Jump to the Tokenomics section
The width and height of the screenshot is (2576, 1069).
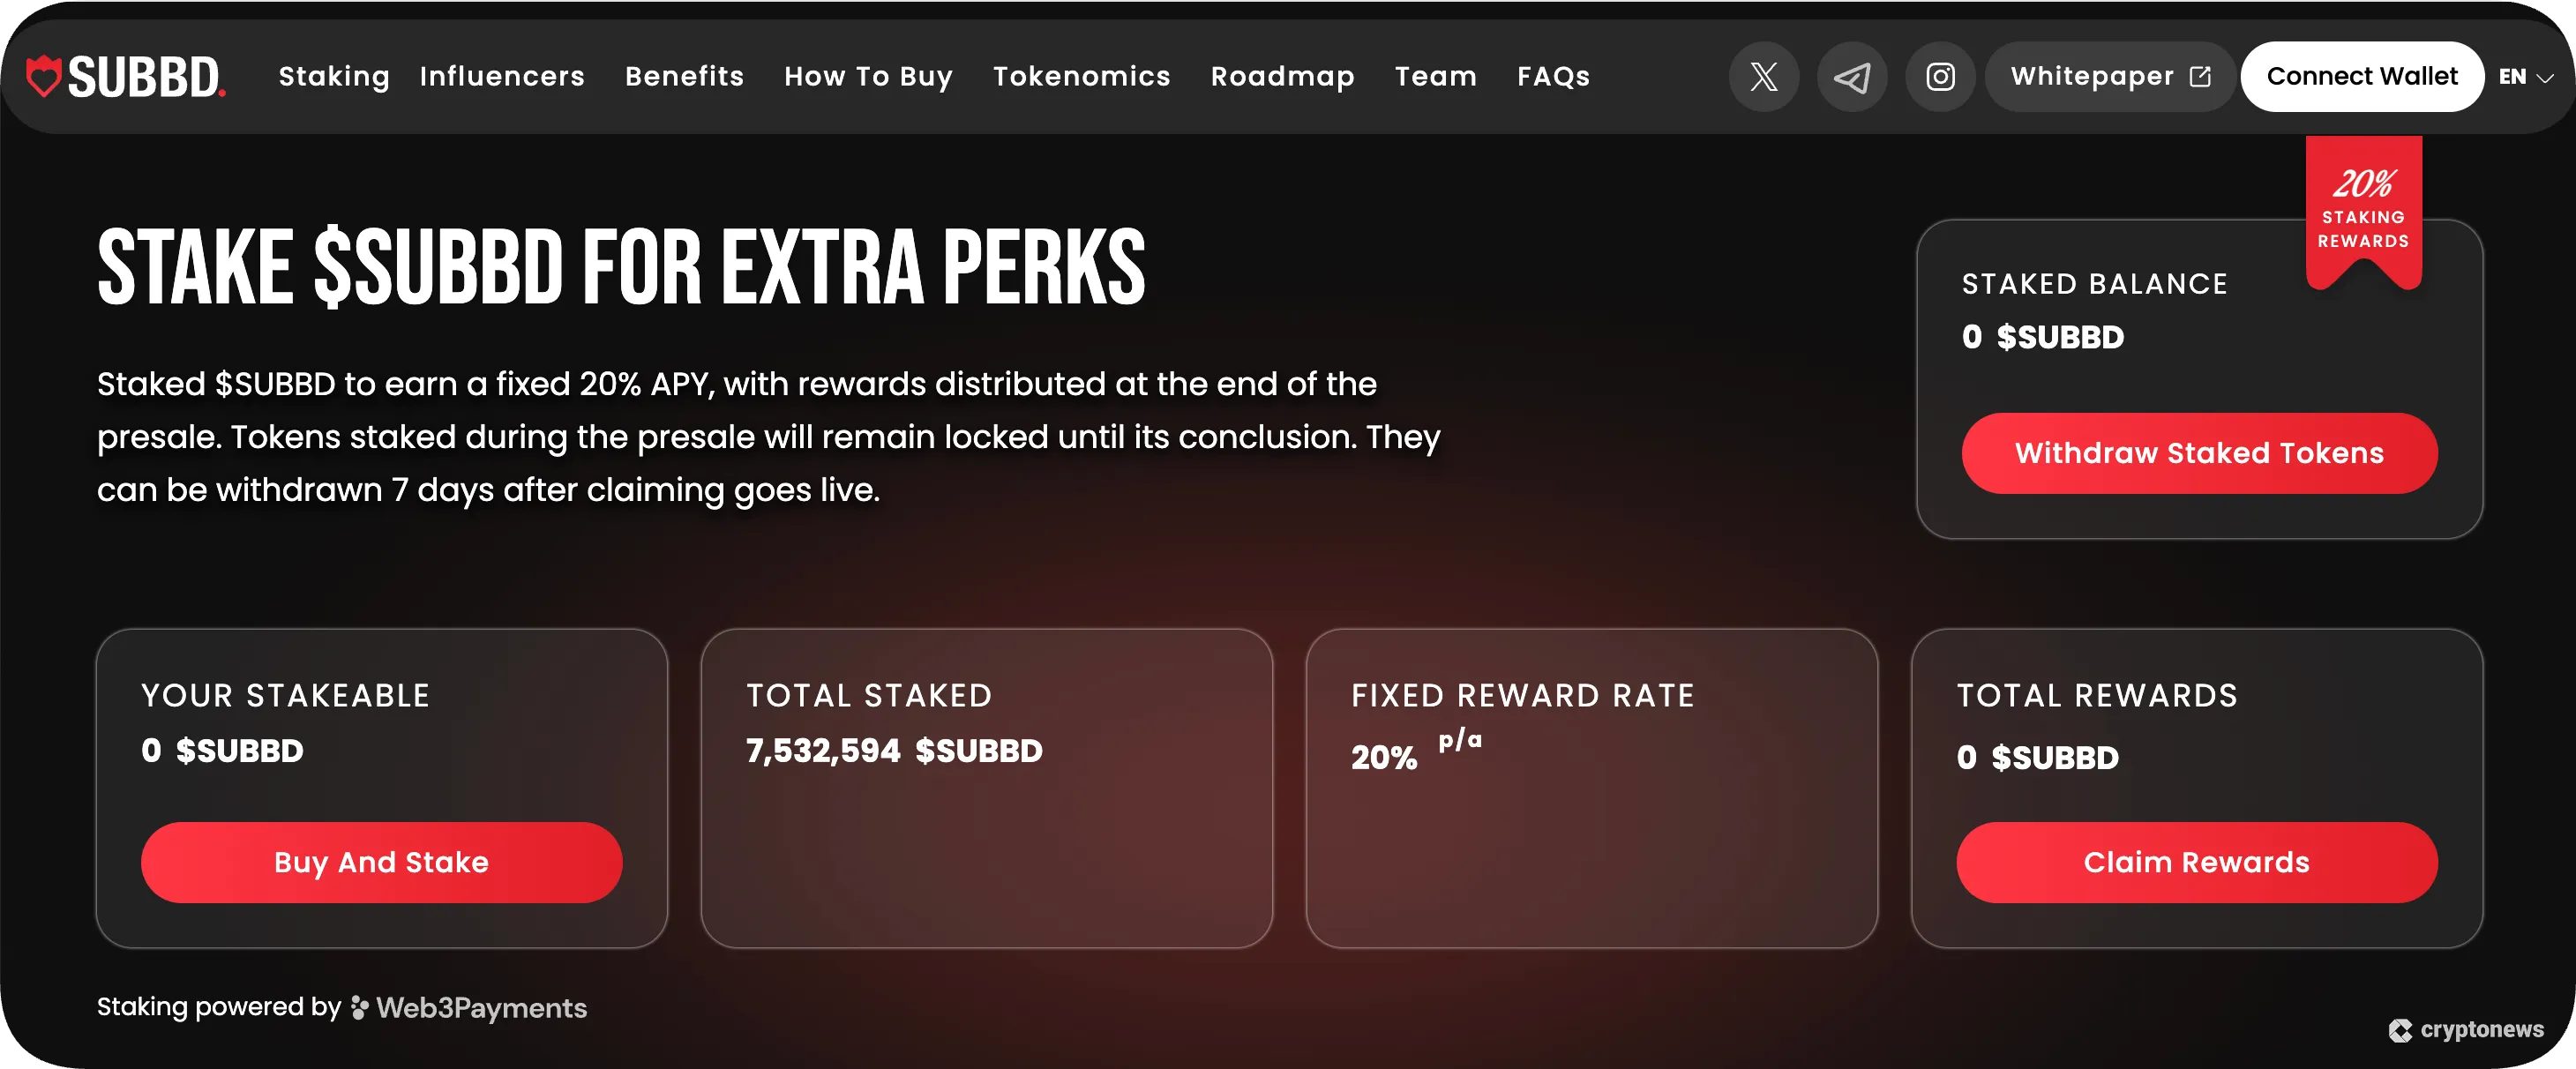point(1081,77)
